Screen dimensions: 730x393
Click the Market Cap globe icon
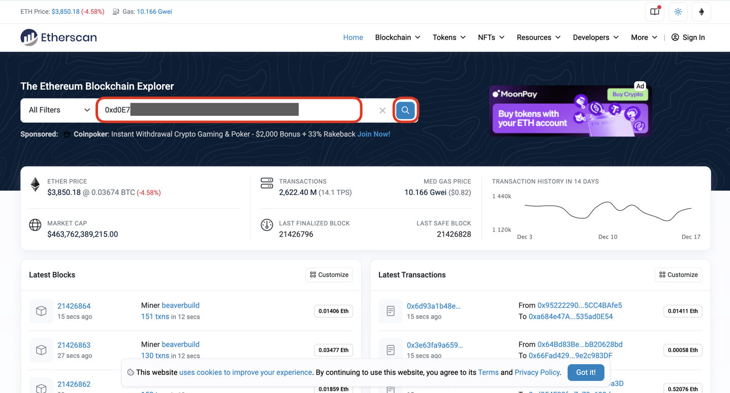(x=35, y=225)
